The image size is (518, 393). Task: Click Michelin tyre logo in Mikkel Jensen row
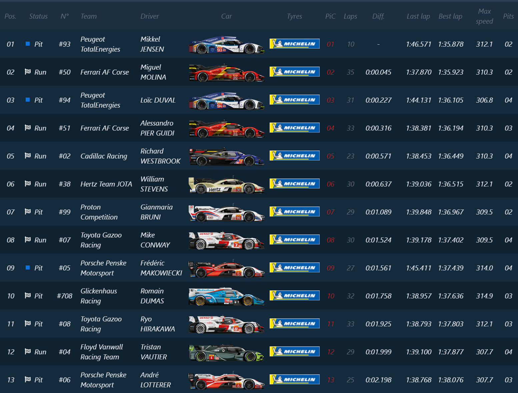295,44
